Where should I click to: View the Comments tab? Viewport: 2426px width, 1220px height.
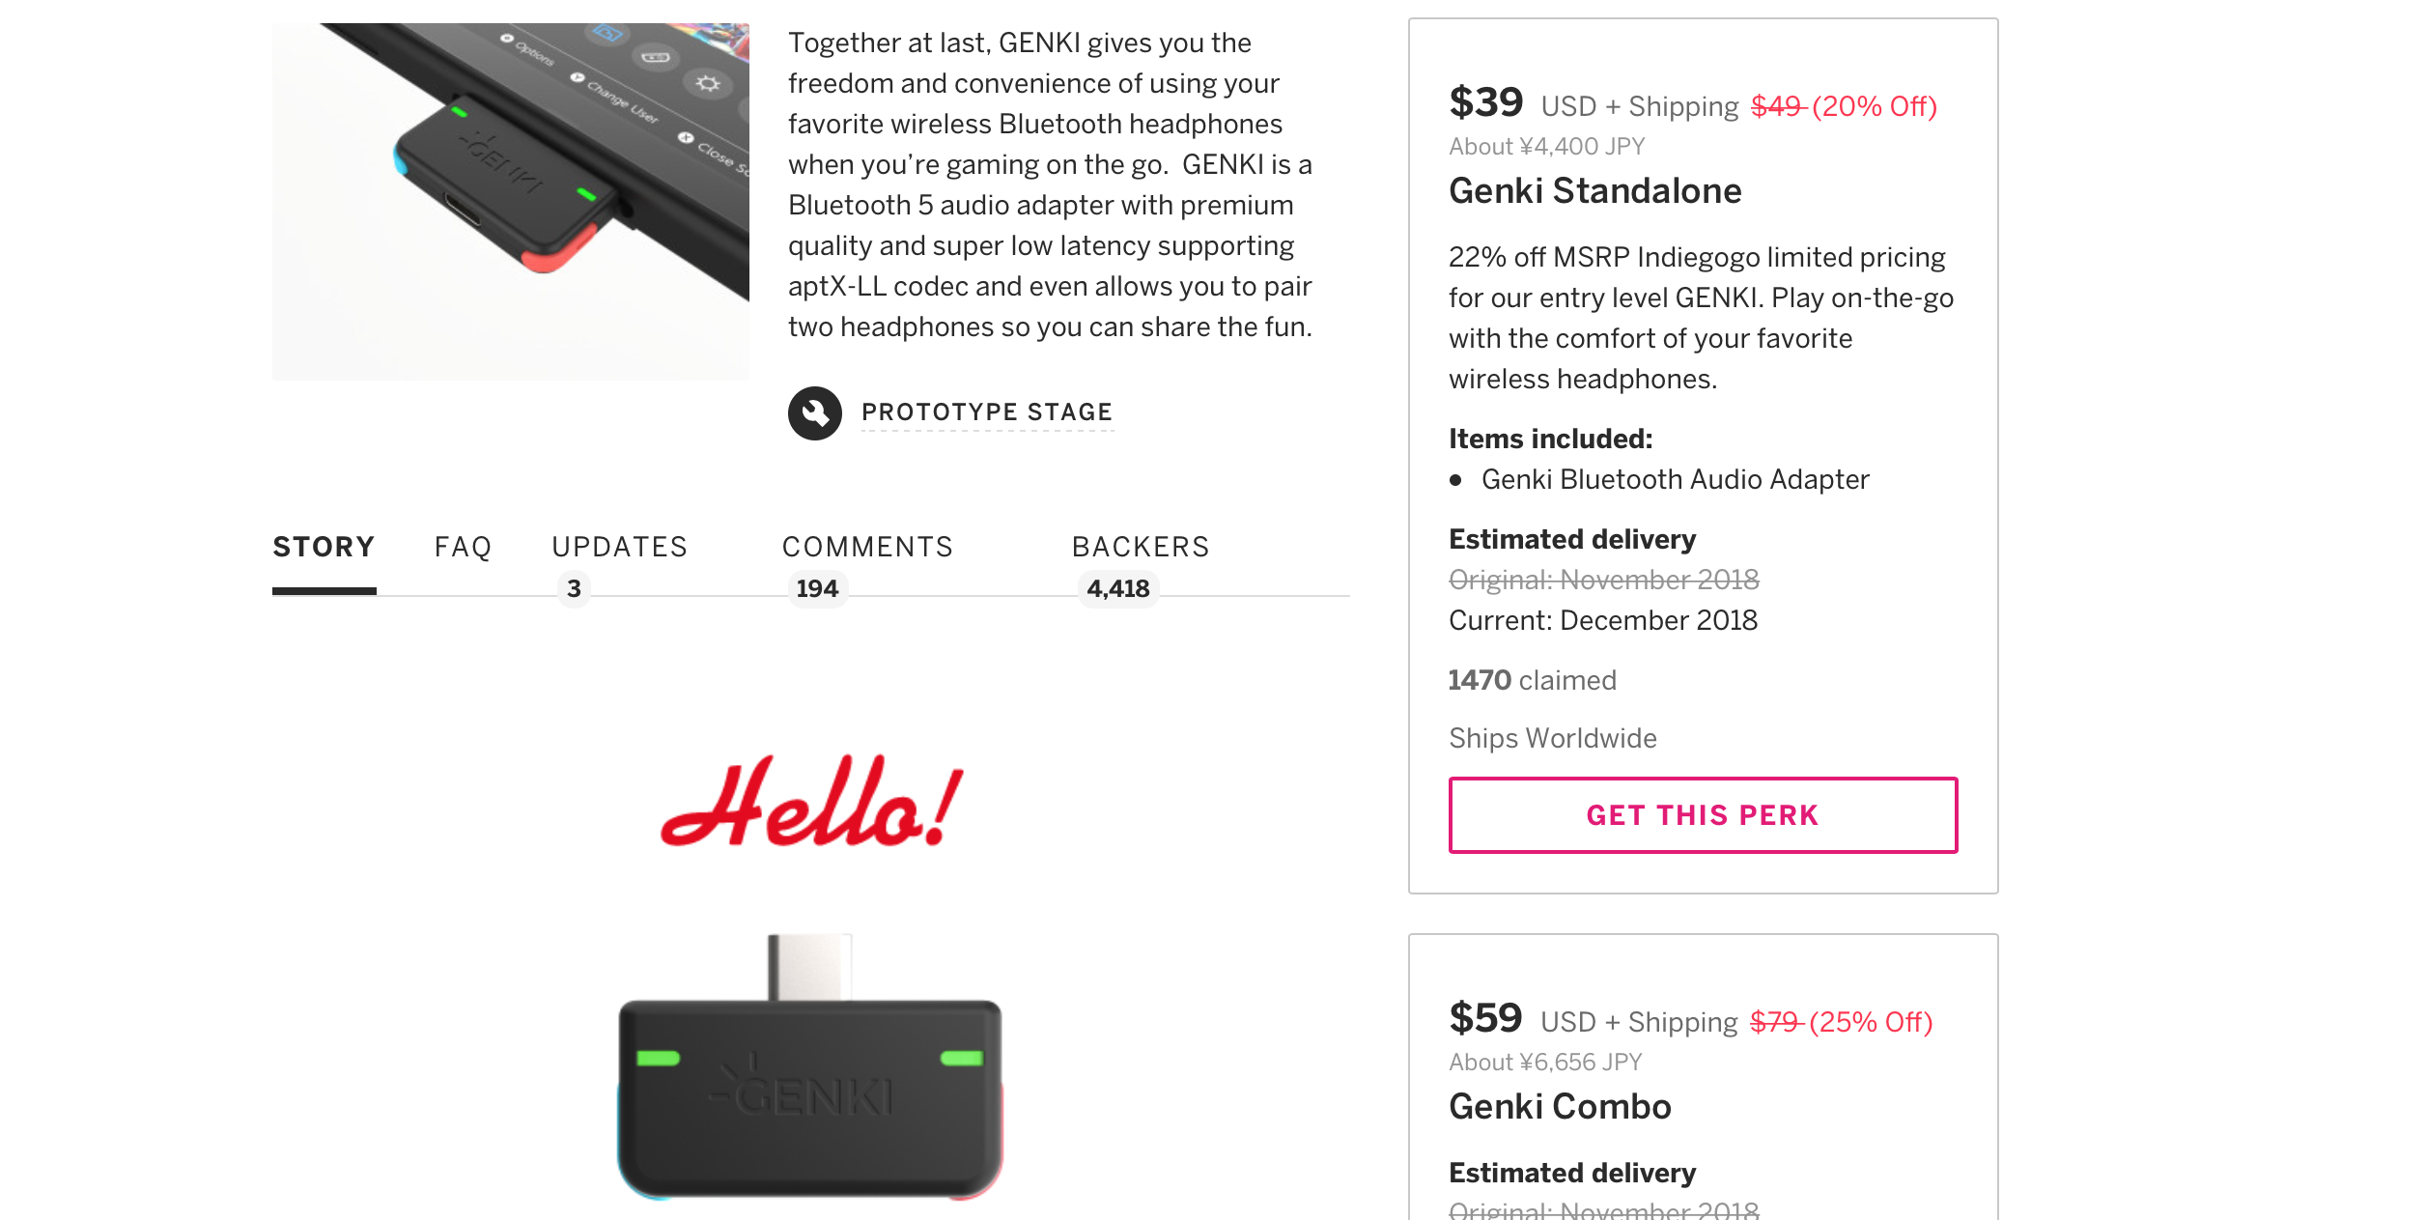tap(867, 548)
